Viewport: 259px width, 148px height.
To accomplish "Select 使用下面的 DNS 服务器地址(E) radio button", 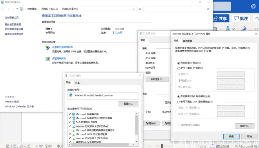I will click(x=179, y=102).
